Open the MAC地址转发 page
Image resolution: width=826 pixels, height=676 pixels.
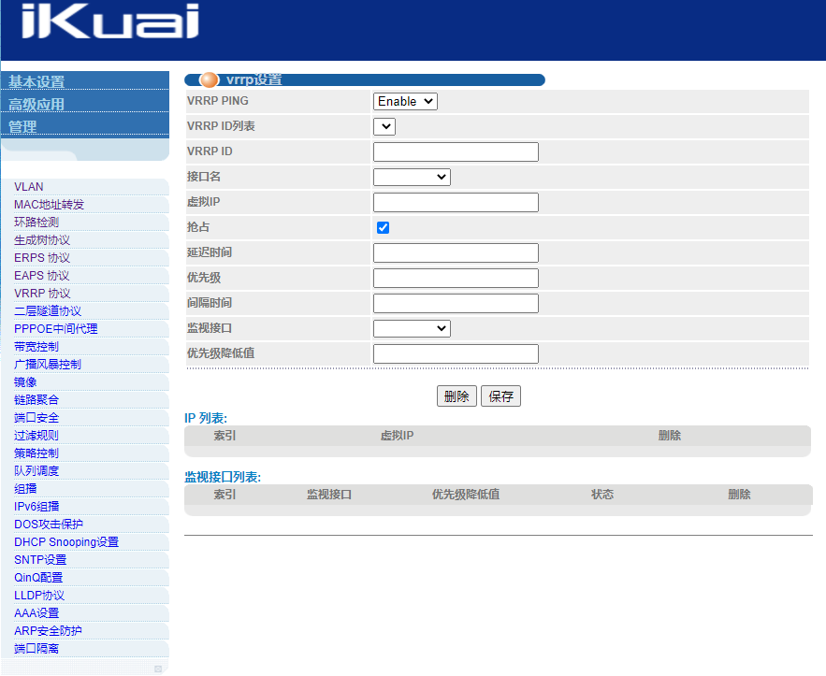(49, 205)
